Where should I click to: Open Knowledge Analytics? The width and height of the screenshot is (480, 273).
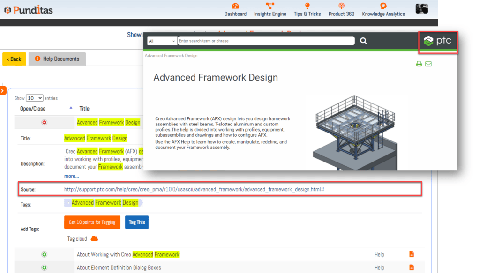coord(383,9)
